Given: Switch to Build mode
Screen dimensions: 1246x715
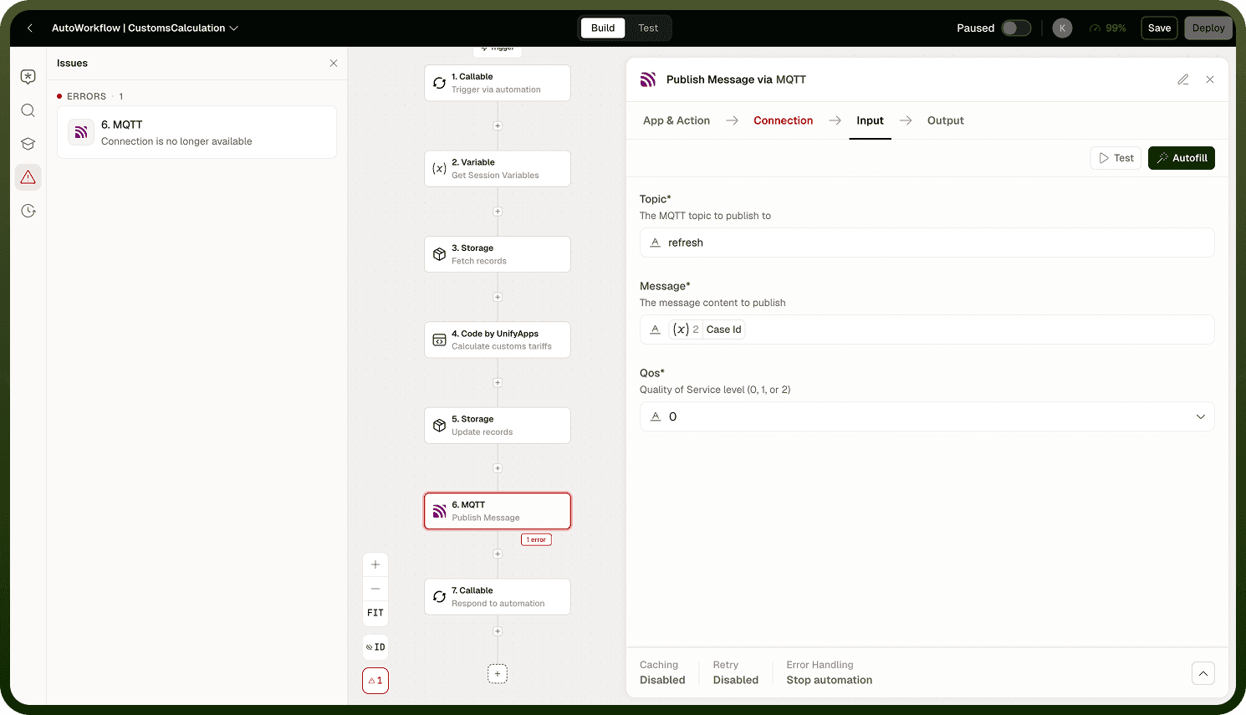Looking at the screenshot, I should [603, 28].
